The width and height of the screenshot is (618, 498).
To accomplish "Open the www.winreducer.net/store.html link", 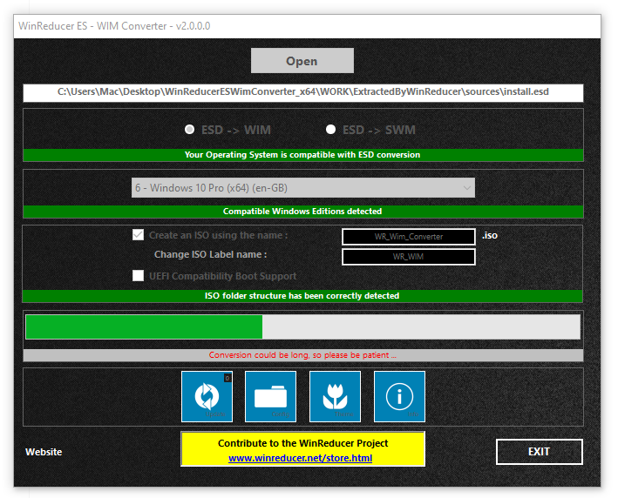I will pos(300,458).
